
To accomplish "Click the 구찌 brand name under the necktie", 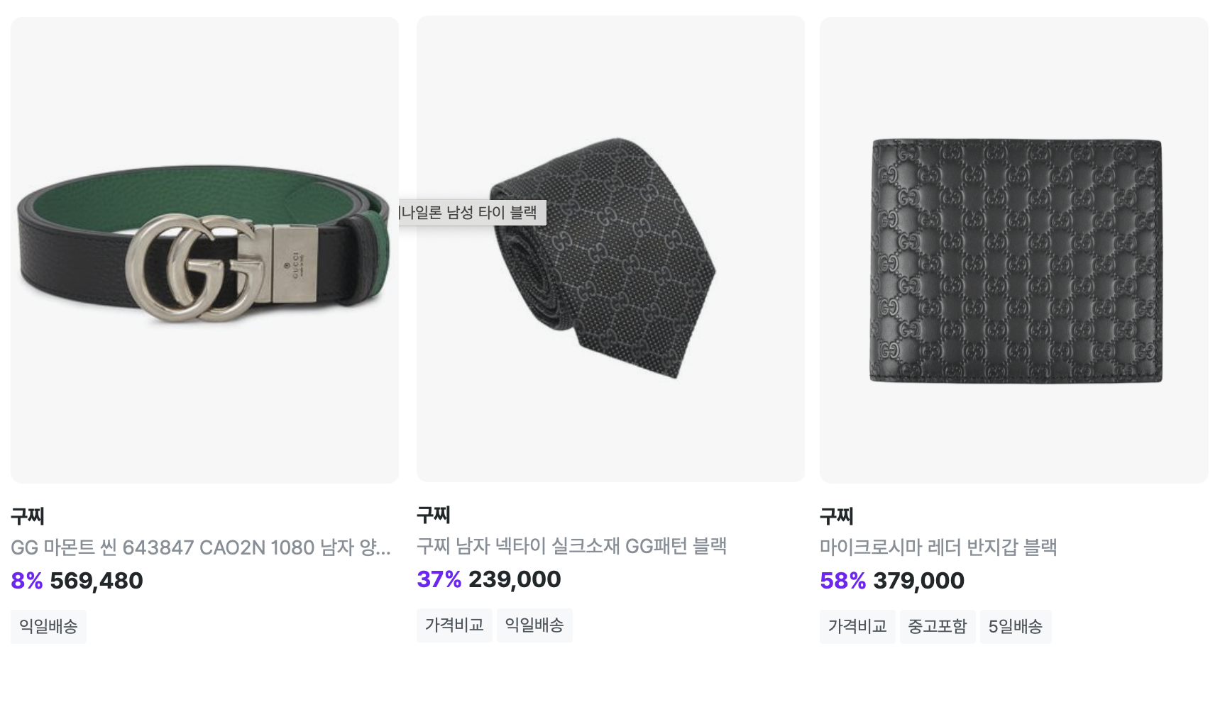I will (x=434, y=515).
